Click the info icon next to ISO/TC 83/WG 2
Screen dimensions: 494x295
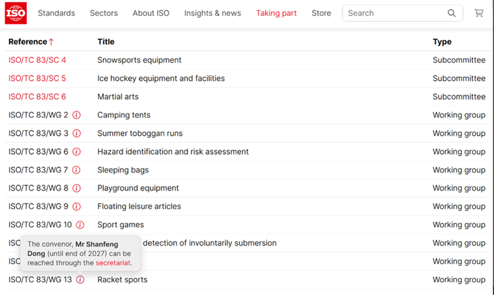click(77, 115)
